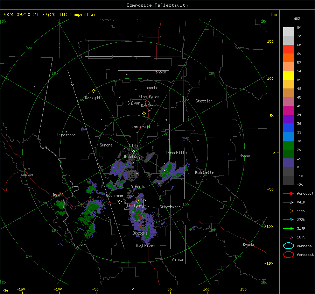Click the Sundre map label
Screen dimensions: 315x294
[x=106, y=145]
